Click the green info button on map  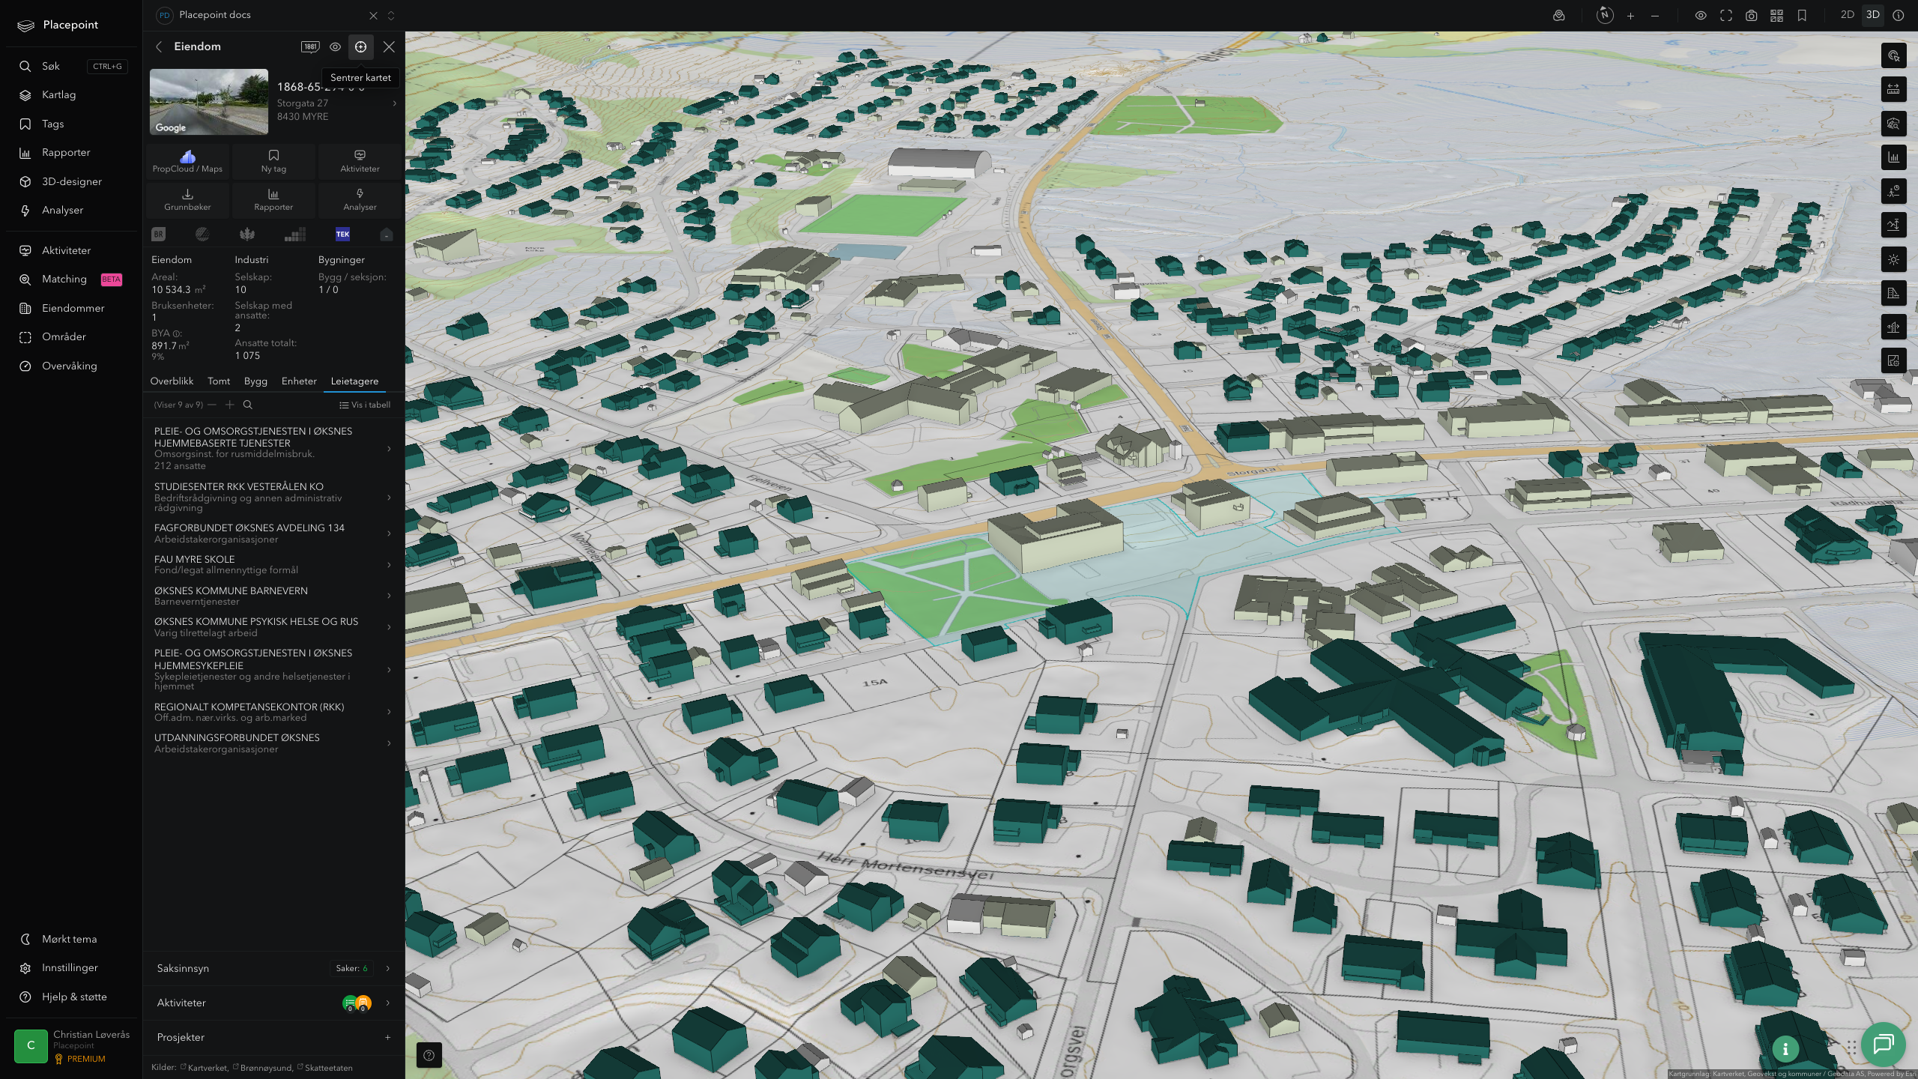coord(1785,1049)
